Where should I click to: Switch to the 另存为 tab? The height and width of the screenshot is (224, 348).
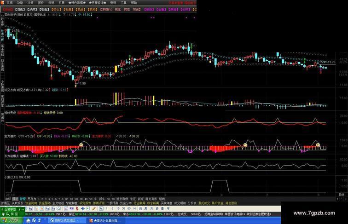pos(32,199)
